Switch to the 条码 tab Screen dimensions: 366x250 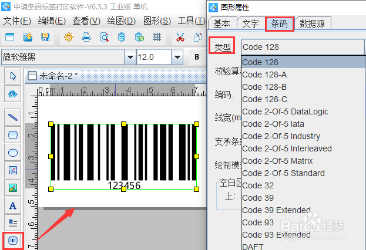pyautogui.click(x=279, y=23)
